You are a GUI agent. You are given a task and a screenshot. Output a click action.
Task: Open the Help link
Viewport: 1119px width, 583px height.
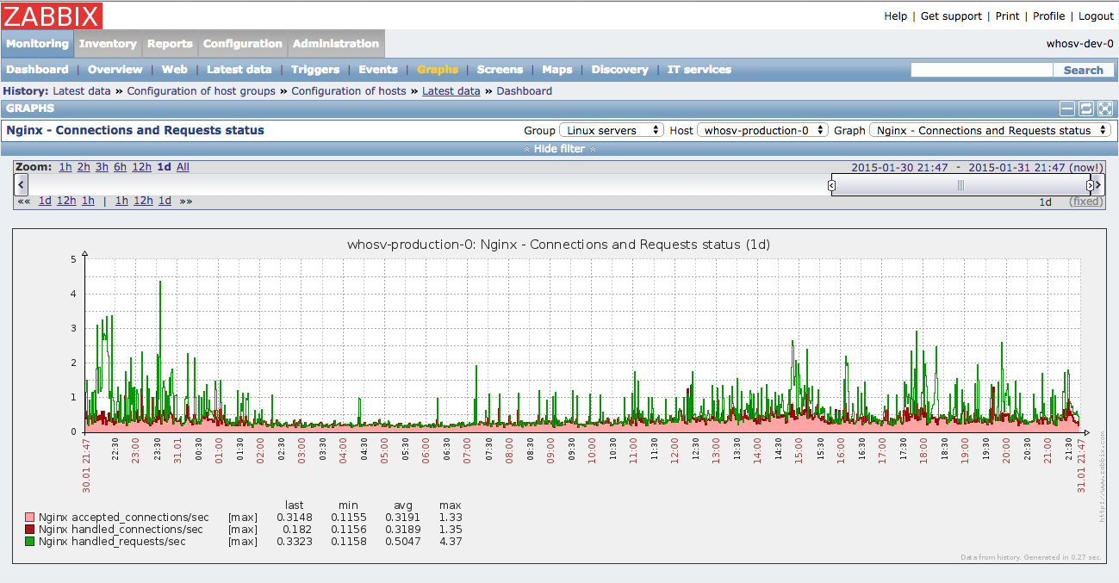[896, 16]
